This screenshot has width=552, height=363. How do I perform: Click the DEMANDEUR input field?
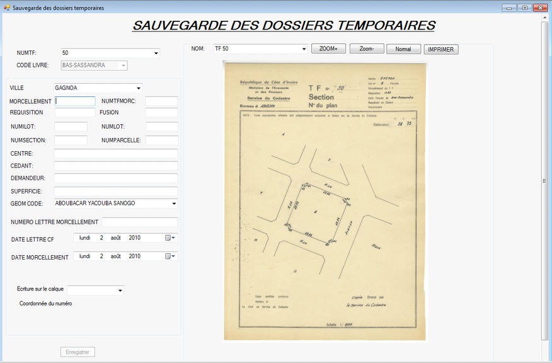[116, 178]
